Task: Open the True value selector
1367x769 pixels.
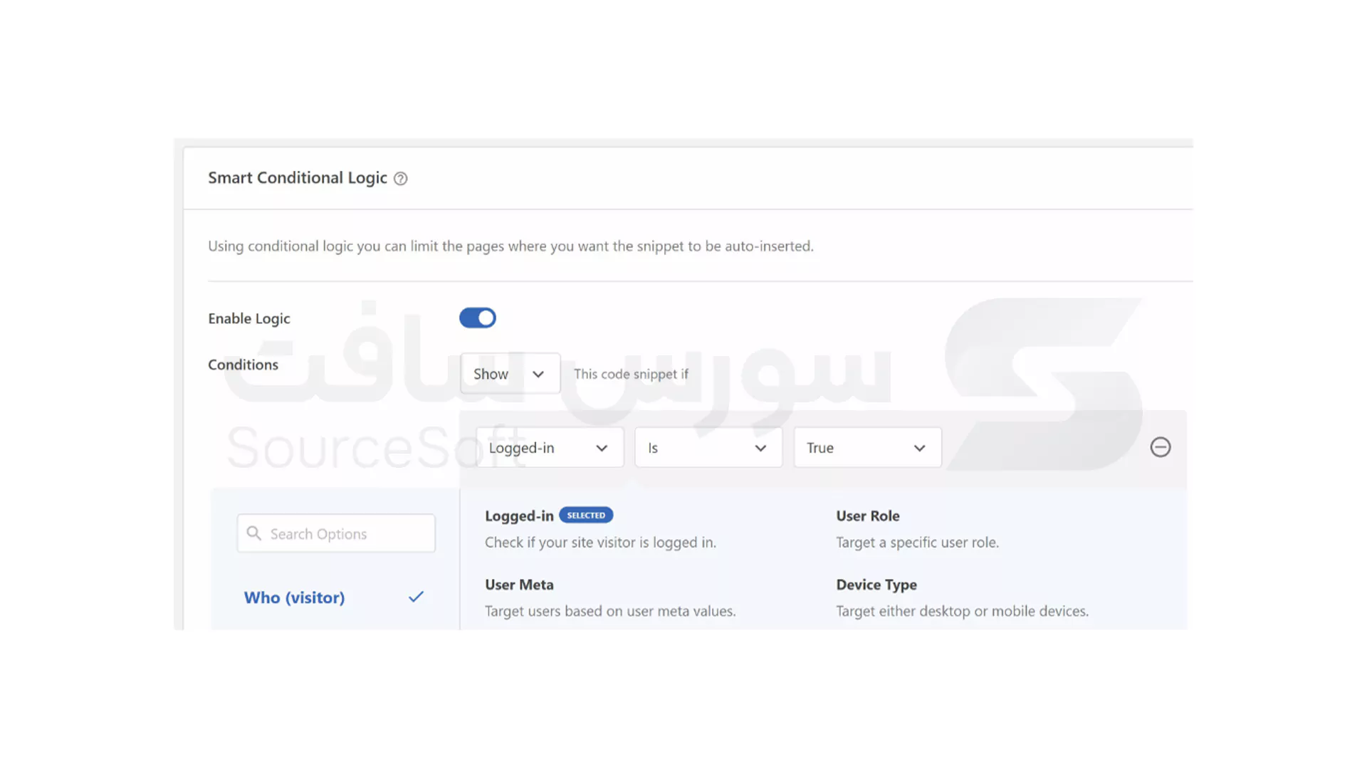Action: pos(867,447)
